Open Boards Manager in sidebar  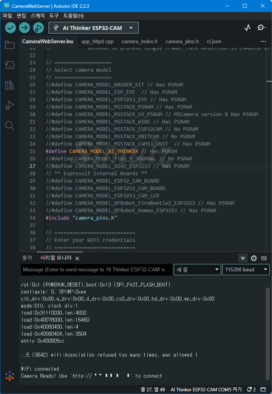(x=10, y=65)
